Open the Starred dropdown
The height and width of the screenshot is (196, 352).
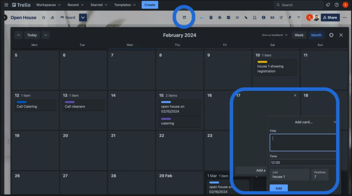(x=99, y=5)
